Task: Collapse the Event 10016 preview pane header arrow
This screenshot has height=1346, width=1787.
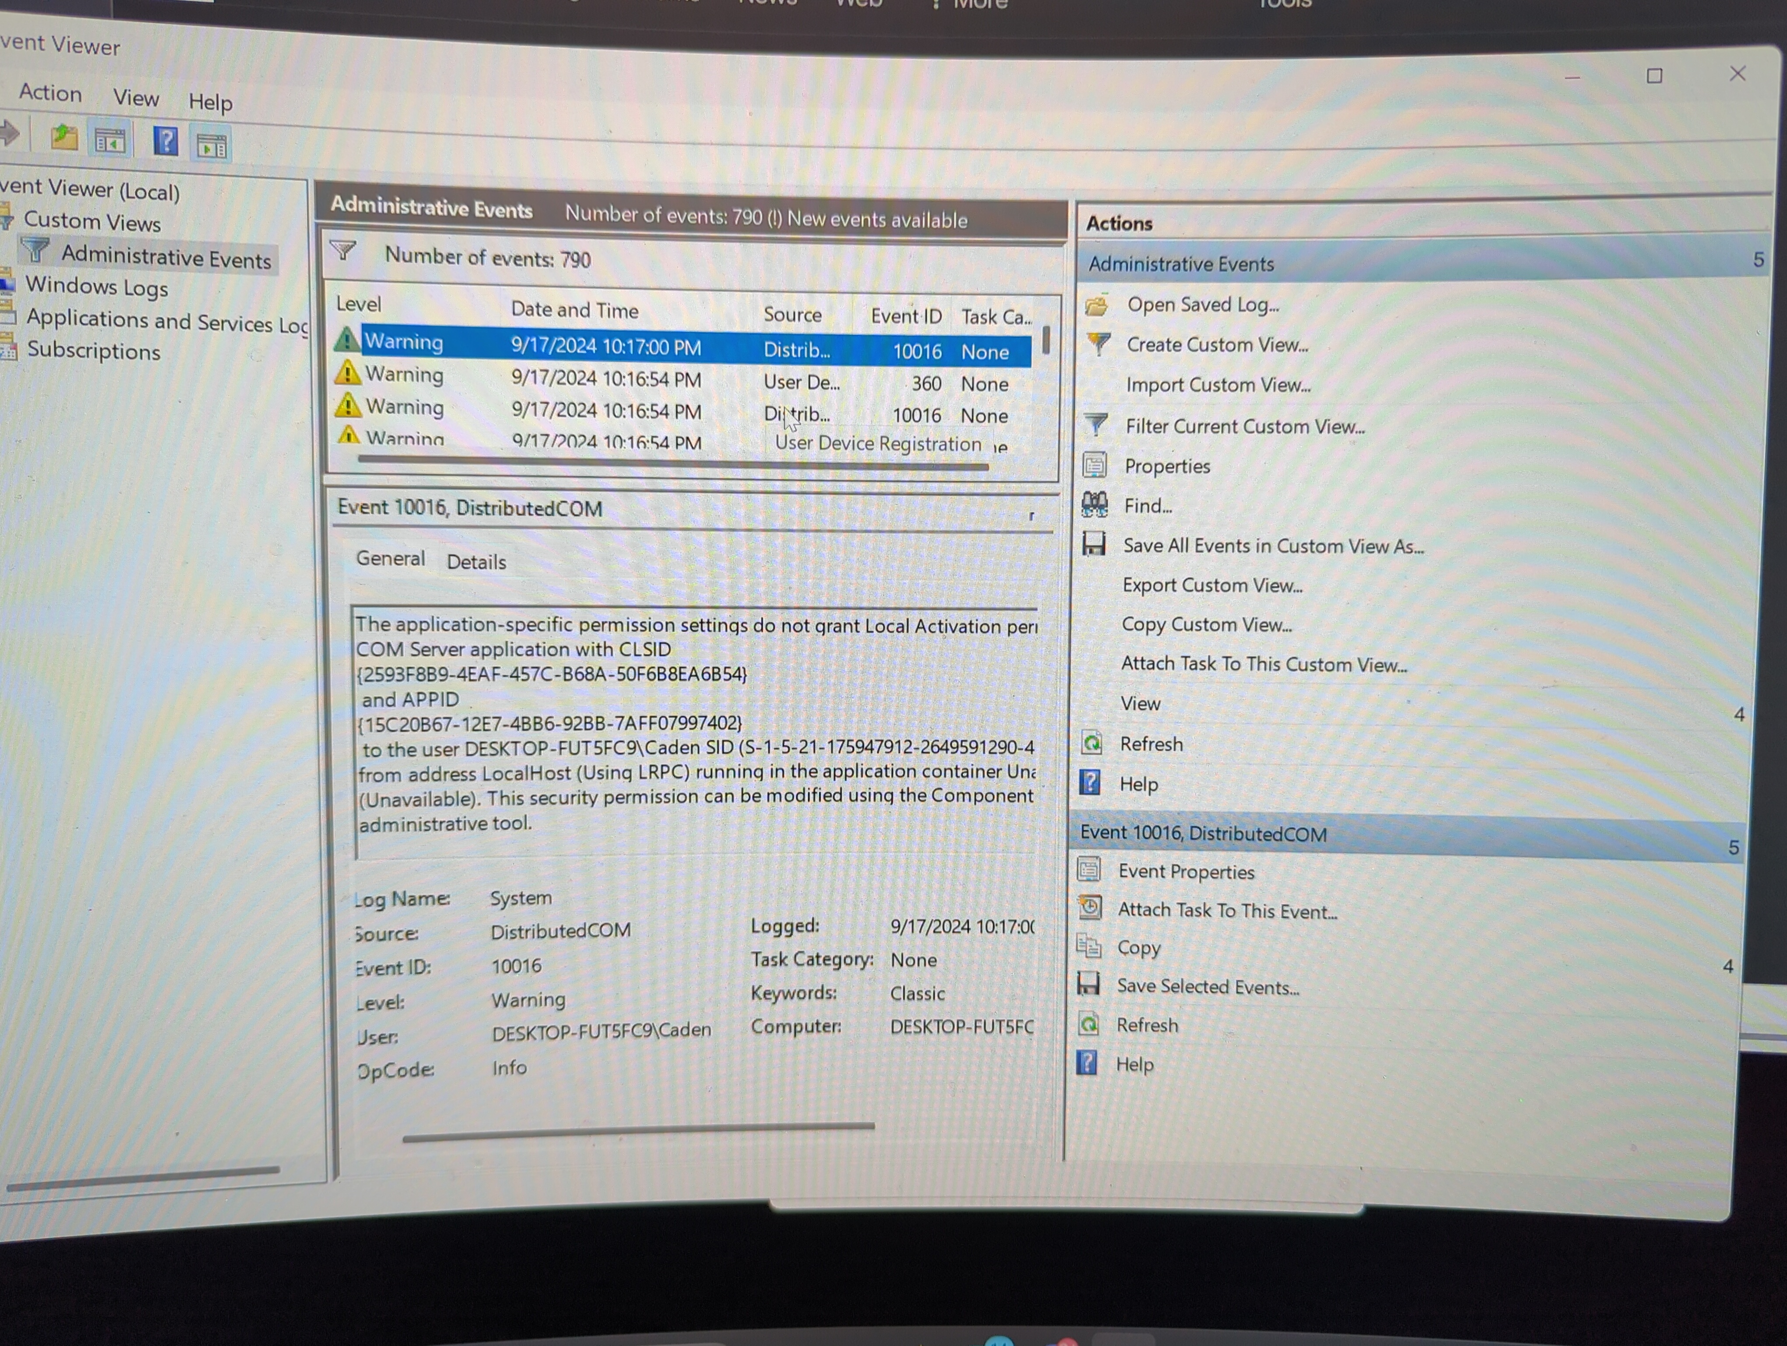Action: coord(1031,515)
